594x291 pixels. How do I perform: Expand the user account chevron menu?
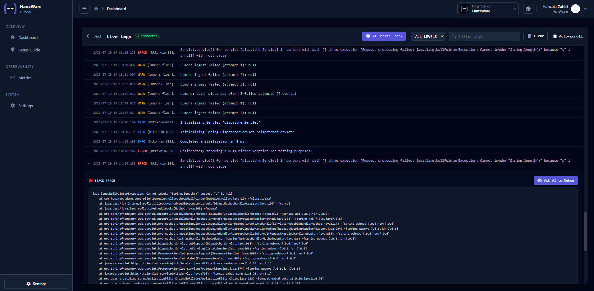586,9
